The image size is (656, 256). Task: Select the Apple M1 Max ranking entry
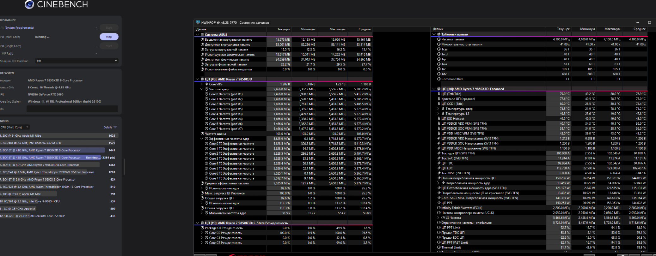[59, 194]
